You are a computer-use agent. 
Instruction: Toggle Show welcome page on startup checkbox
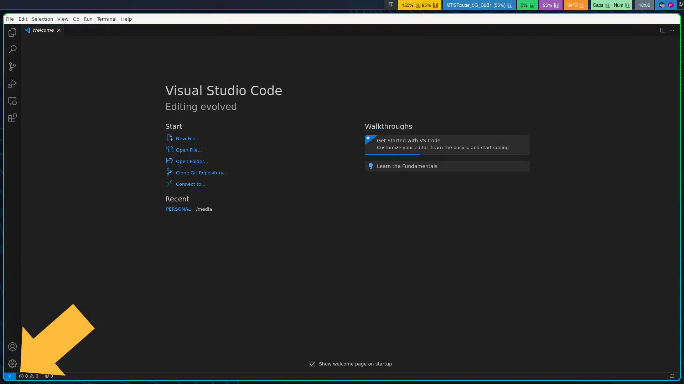312,364
